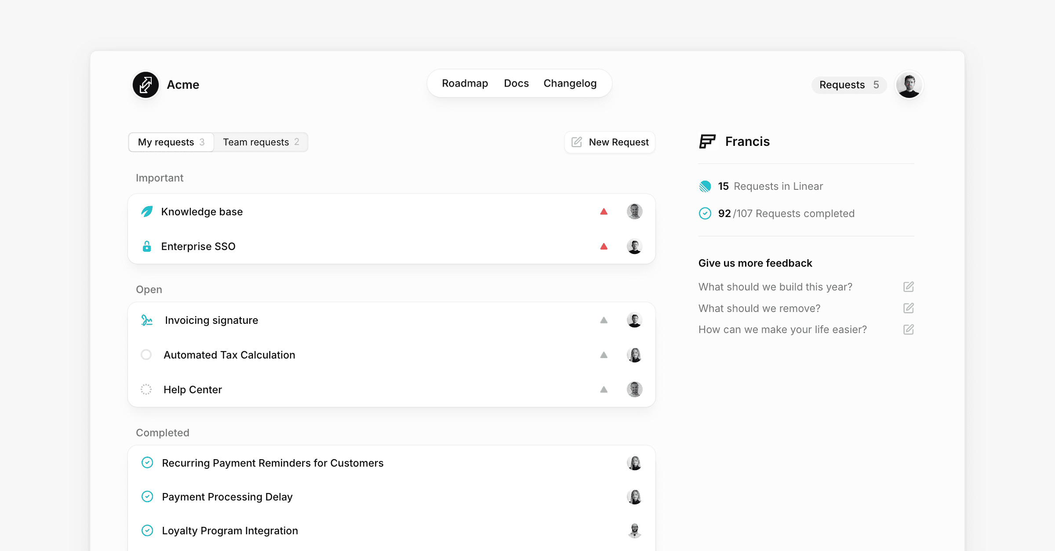Open edit icon for 'What should we remove?'
Screen dimensions: 1055x551
(x=908, y=308)
